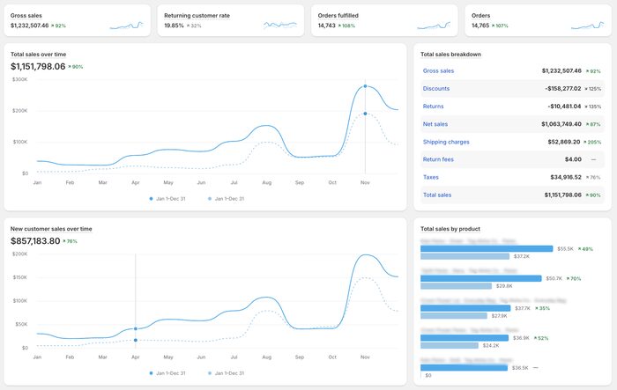Toggle light-dot legend entry in New customer chart

click(x=226, y=373)
